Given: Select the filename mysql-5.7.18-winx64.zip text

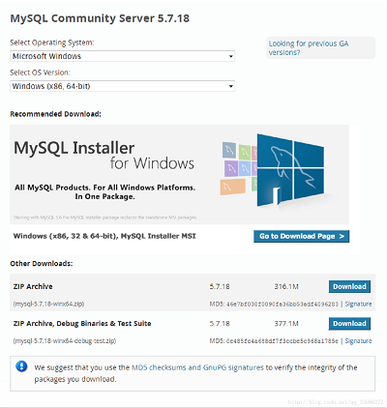Looking at the screenshot, I should coord(48,304).
